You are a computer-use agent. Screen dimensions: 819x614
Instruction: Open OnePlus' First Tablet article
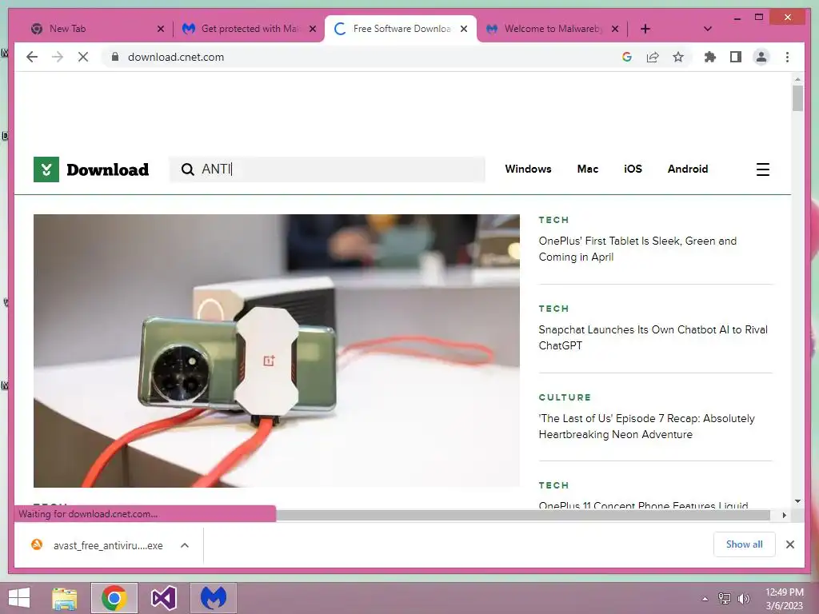pos(637,249)
